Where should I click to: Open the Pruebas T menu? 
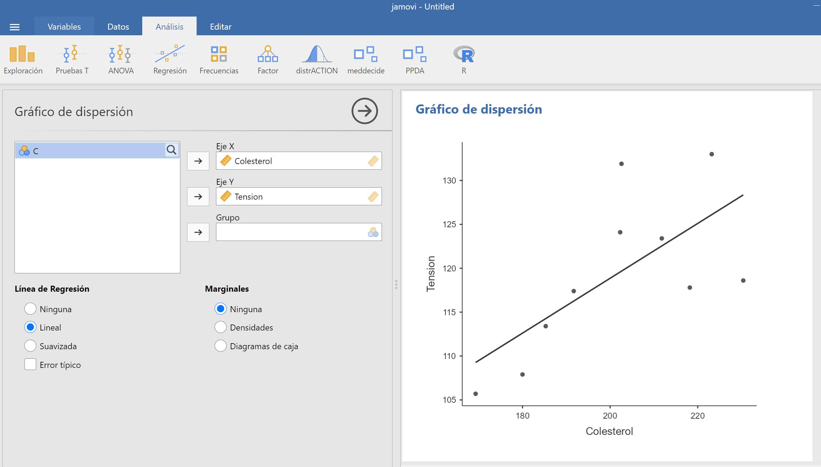pyautogui.click(x=72, y=60)
